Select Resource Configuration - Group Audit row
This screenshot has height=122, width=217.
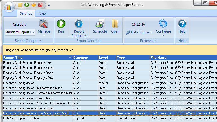(110, 98)
